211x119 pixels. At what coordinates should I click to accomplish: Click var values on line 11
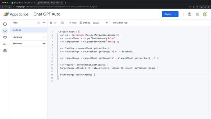[67, 65]
